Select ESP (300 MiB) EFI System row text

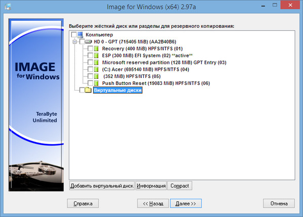147,56
